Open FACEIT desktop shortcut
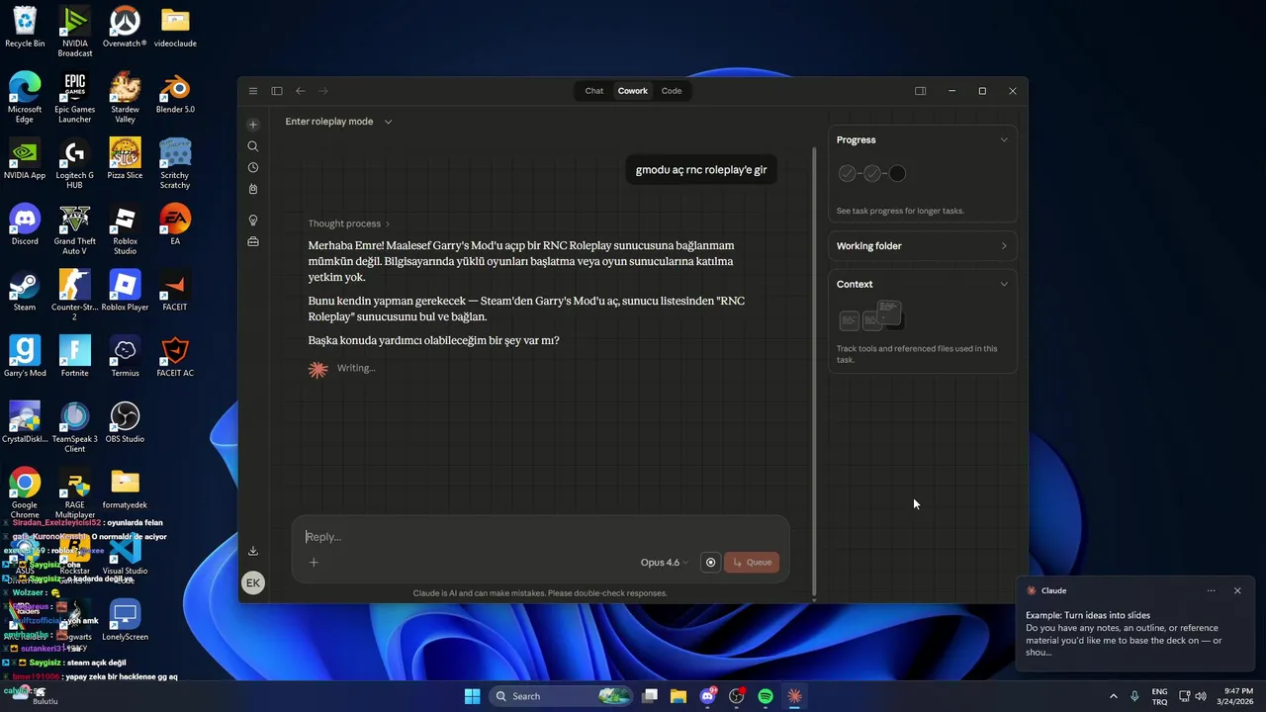The image size is (1266, 712). click(175, 292)
